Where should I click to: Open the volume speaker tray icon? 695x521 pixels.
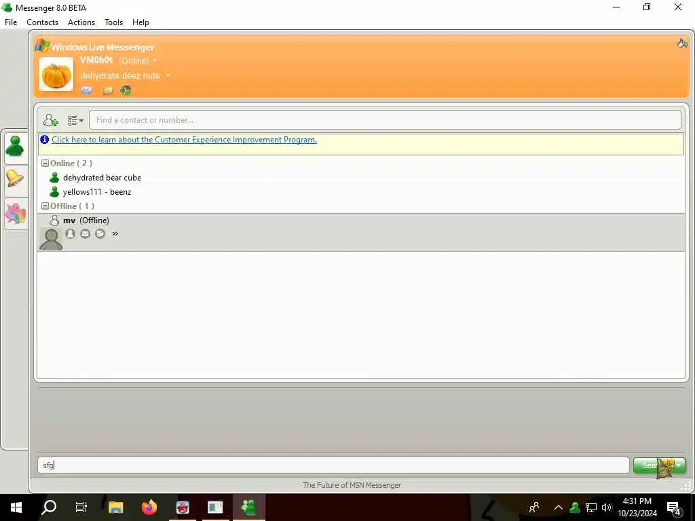point(606,507)
